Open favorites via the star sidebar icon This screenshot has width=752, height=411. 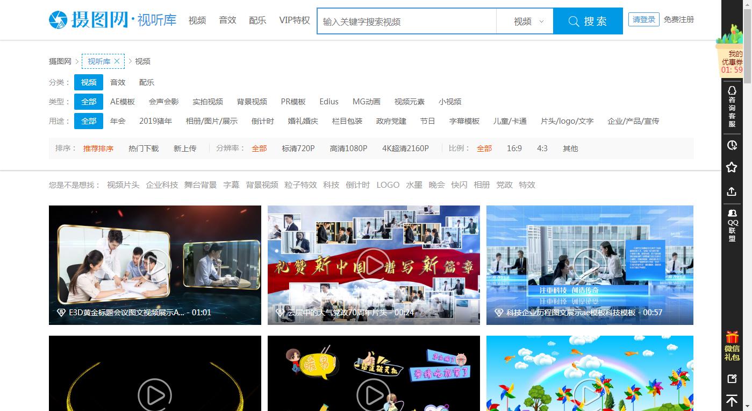[732, 167]
